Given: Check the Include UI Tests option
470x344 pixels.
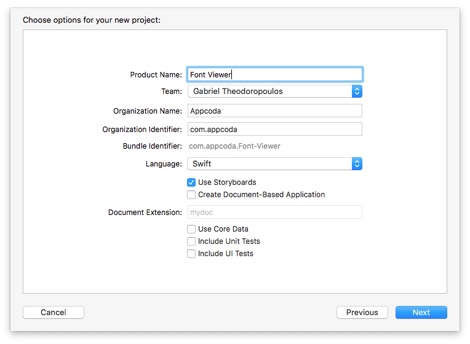Looking at the screenshot, I should point(191,254).
